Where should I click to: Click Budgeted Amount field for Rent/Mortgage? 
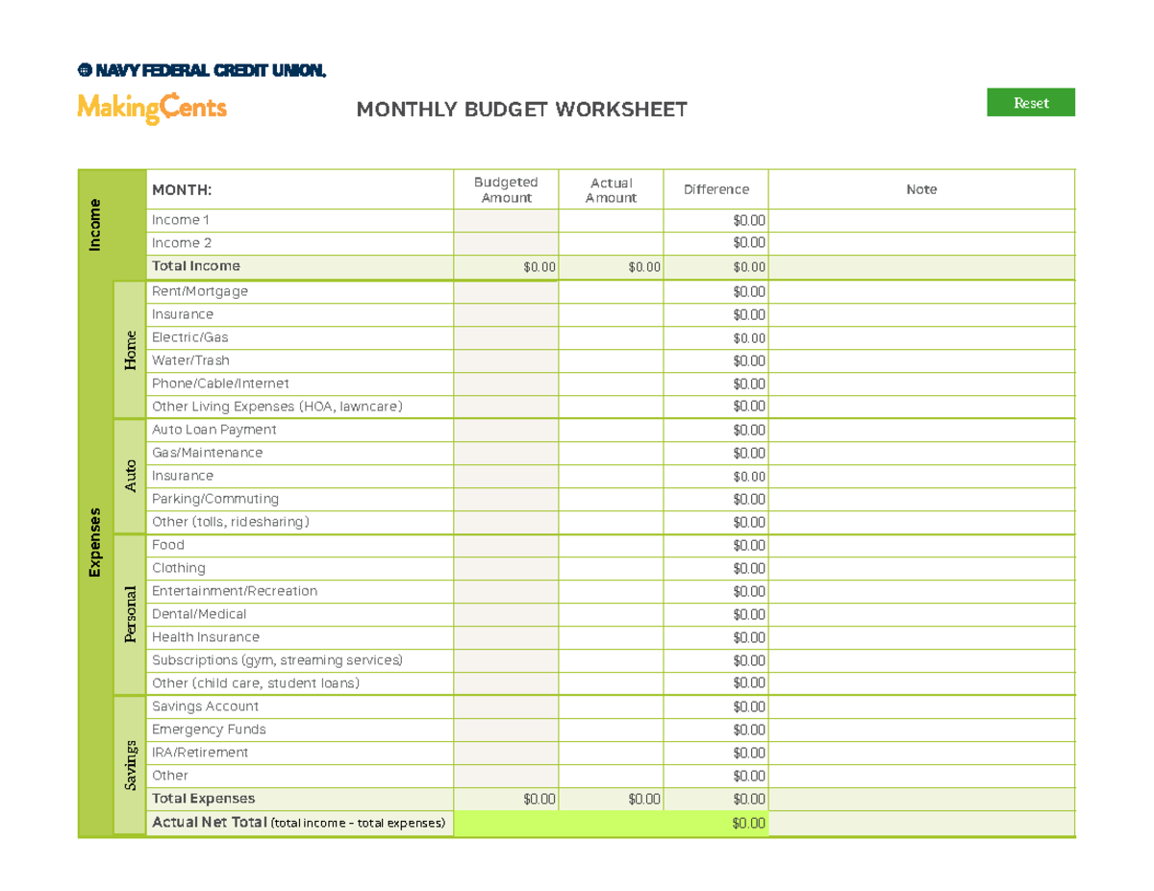pos(506,291)
